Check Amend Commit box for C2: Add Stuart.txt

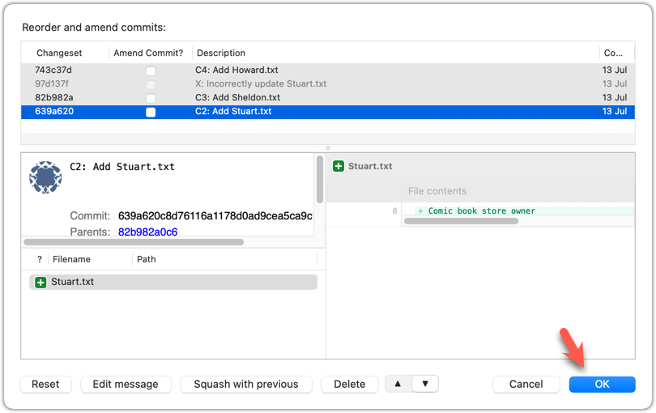(x=151, y=112)
